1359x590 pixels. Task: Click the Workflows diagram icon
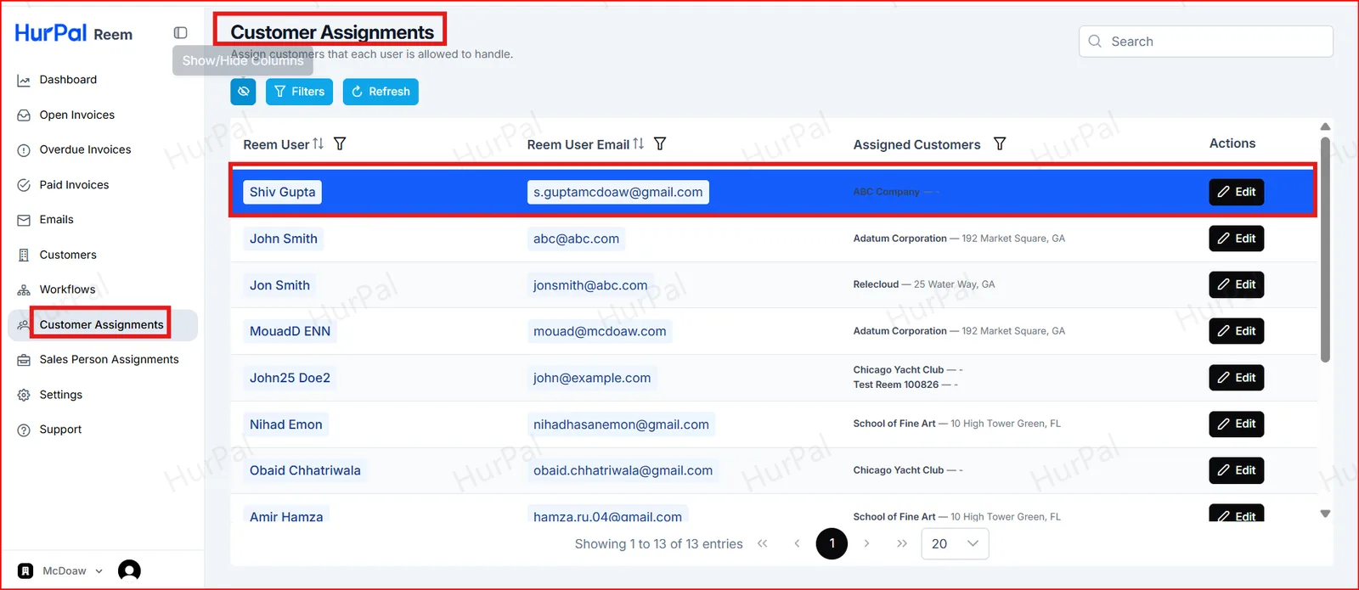tap(24, 290)
